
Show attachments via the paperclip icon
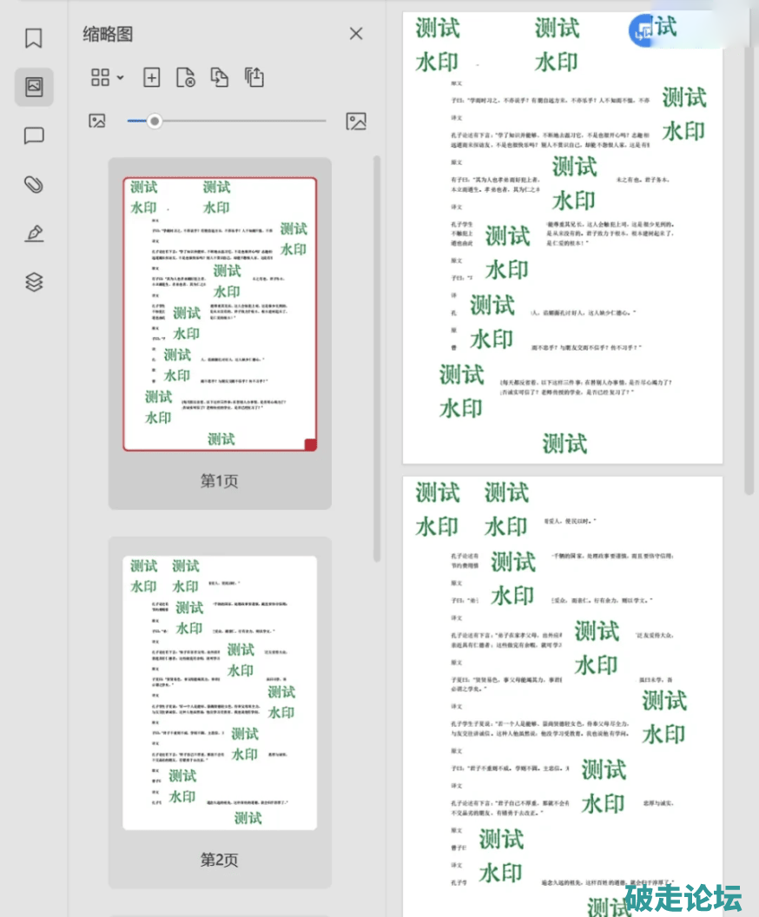pyautogui.click(x=34, y=184)
